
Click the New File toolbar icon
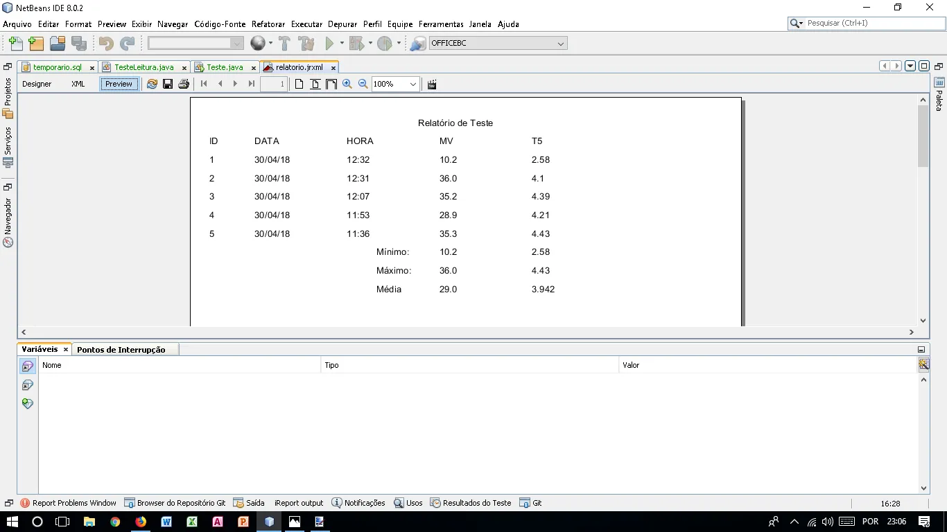click(15, 44)
